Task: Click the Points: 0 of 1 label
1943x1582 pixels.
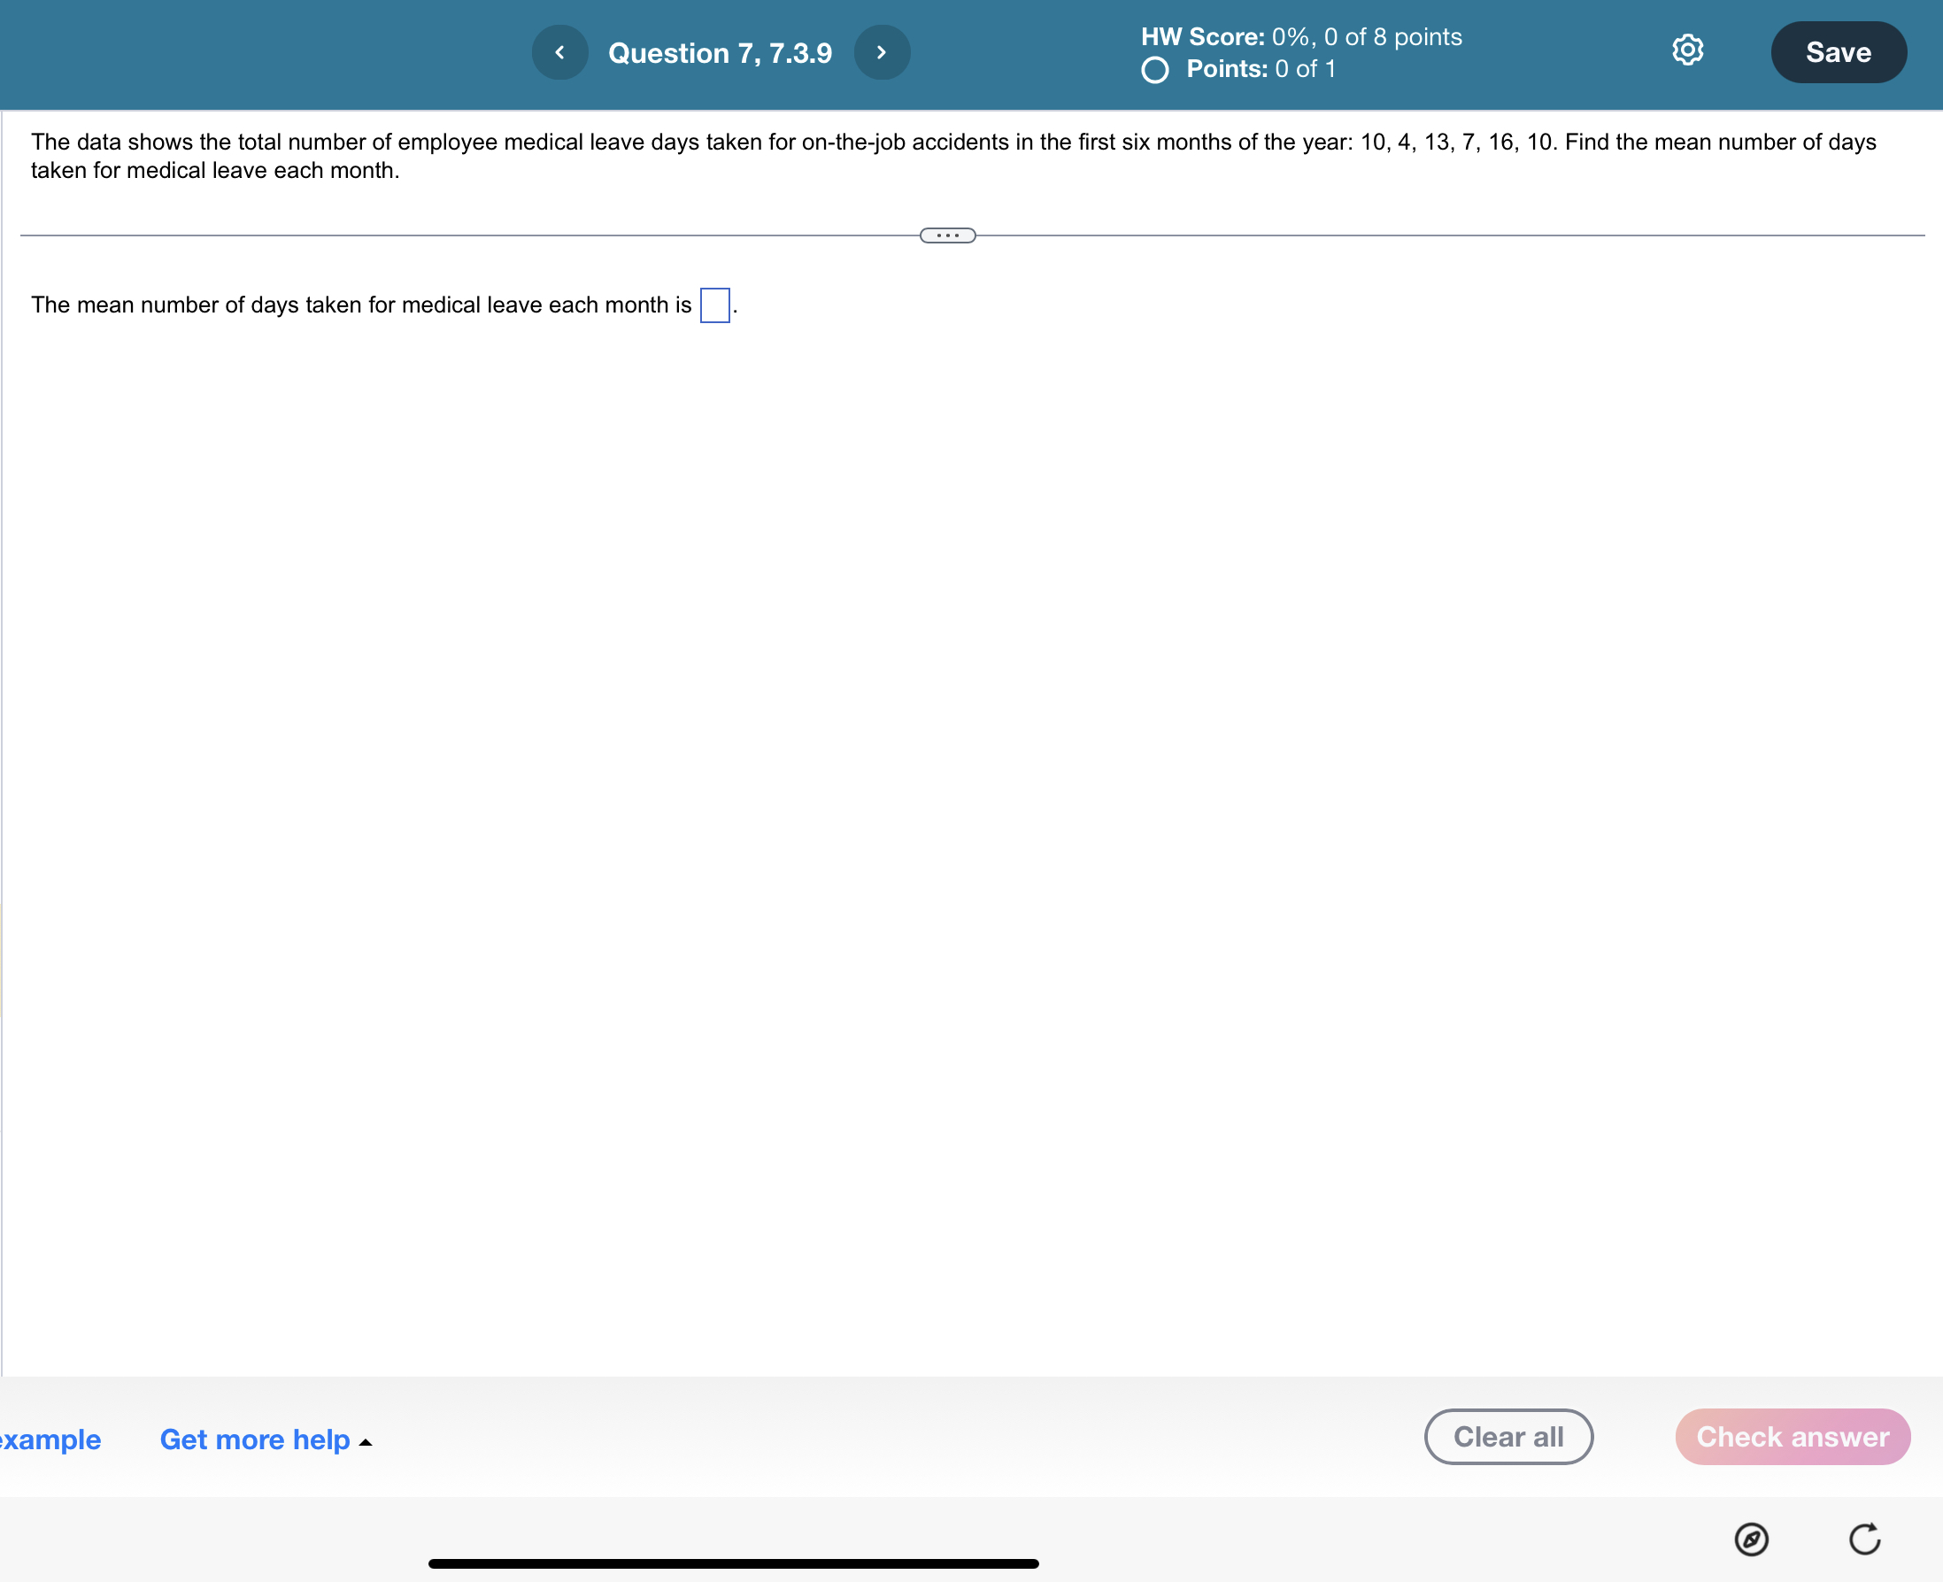Action: tap(1261, 69)
